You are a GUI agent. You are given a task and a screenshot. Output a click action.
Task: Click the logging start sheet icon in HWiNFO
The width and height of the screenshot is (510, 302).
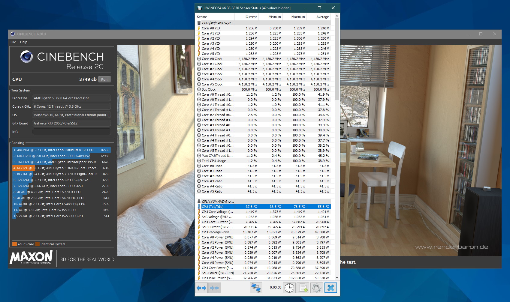pyautogui.click(x=303, y=288)
